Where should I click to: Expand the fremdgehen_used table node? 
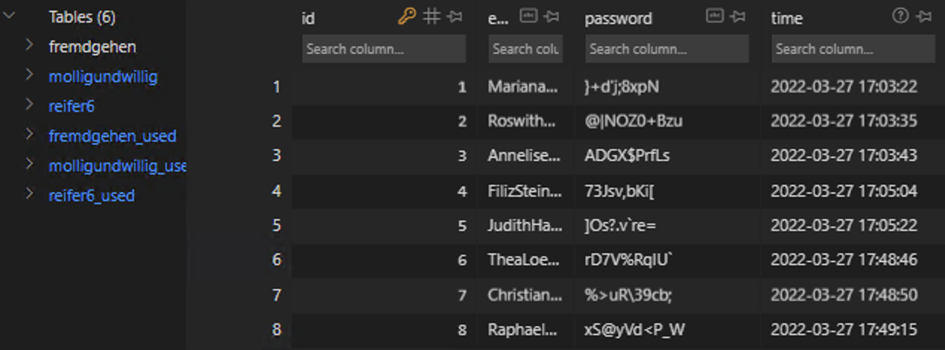[x=29, y=136]
